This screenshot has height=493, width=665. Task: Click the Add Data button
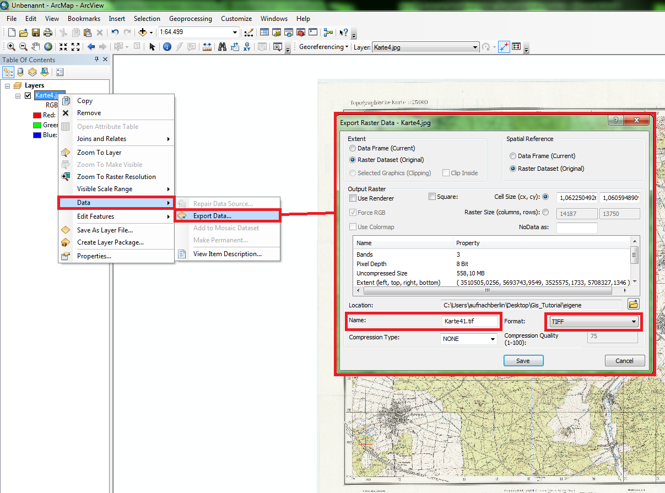coord(143,32)
